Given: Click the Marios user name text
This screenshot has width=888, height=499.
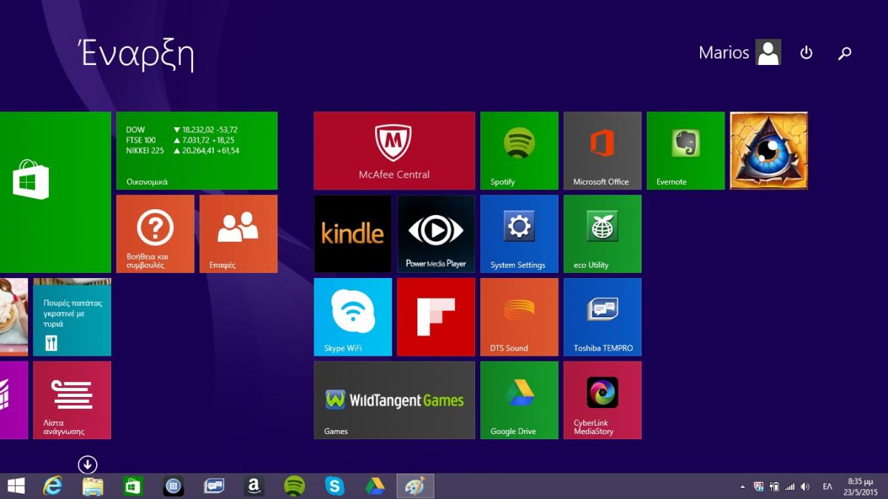Looking at the screenshot, I should coord(724,52).
